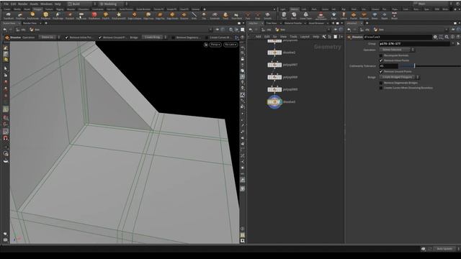
Task: Select the Linear Taper shelf tool
Action: (305, 16)
